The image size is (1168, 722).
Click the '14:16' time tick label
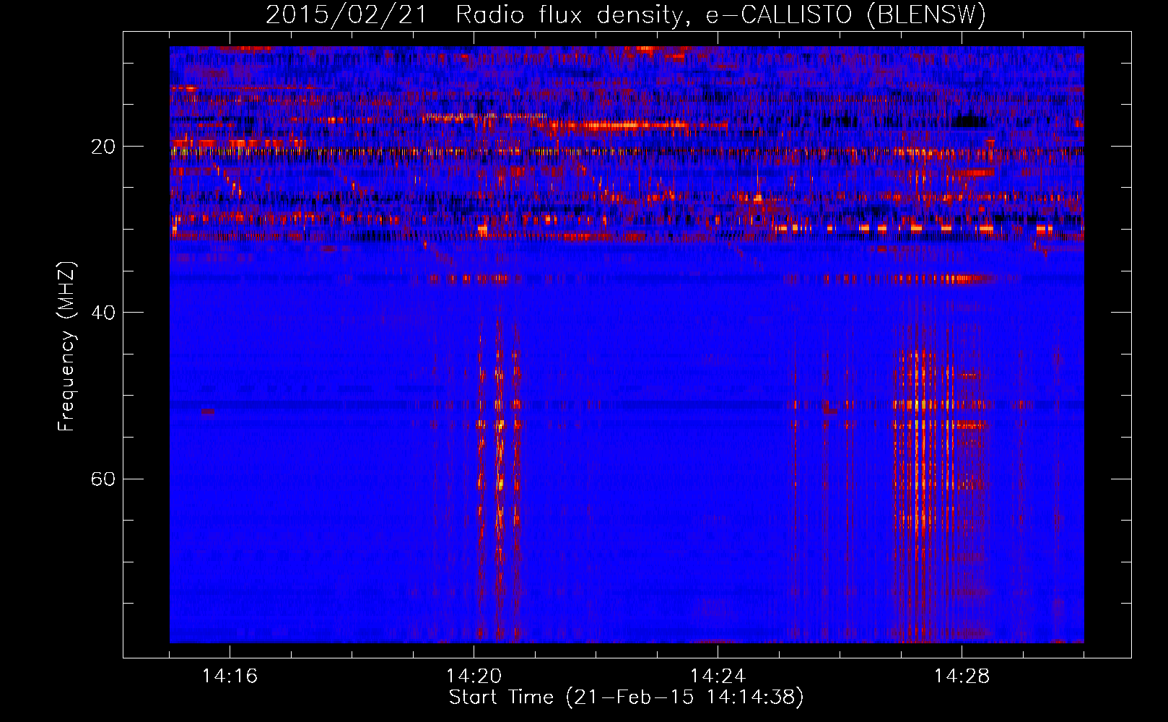[x=230, y=677]
